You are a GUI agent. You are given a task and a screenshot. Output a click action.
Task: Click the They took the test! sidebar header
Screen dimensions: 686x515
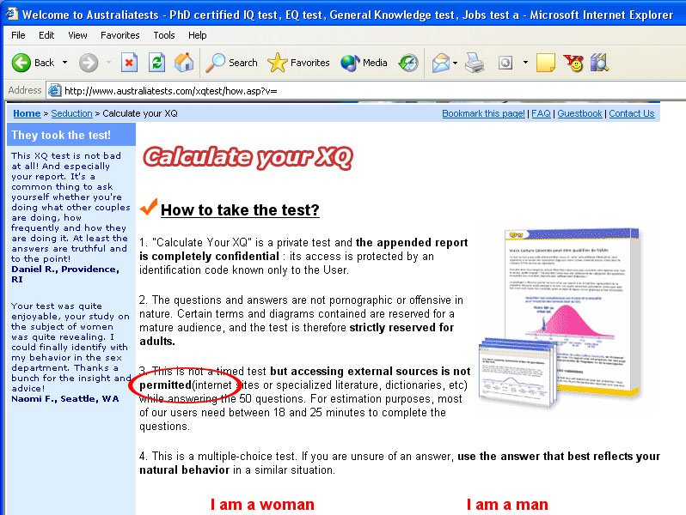coord(61,135)
